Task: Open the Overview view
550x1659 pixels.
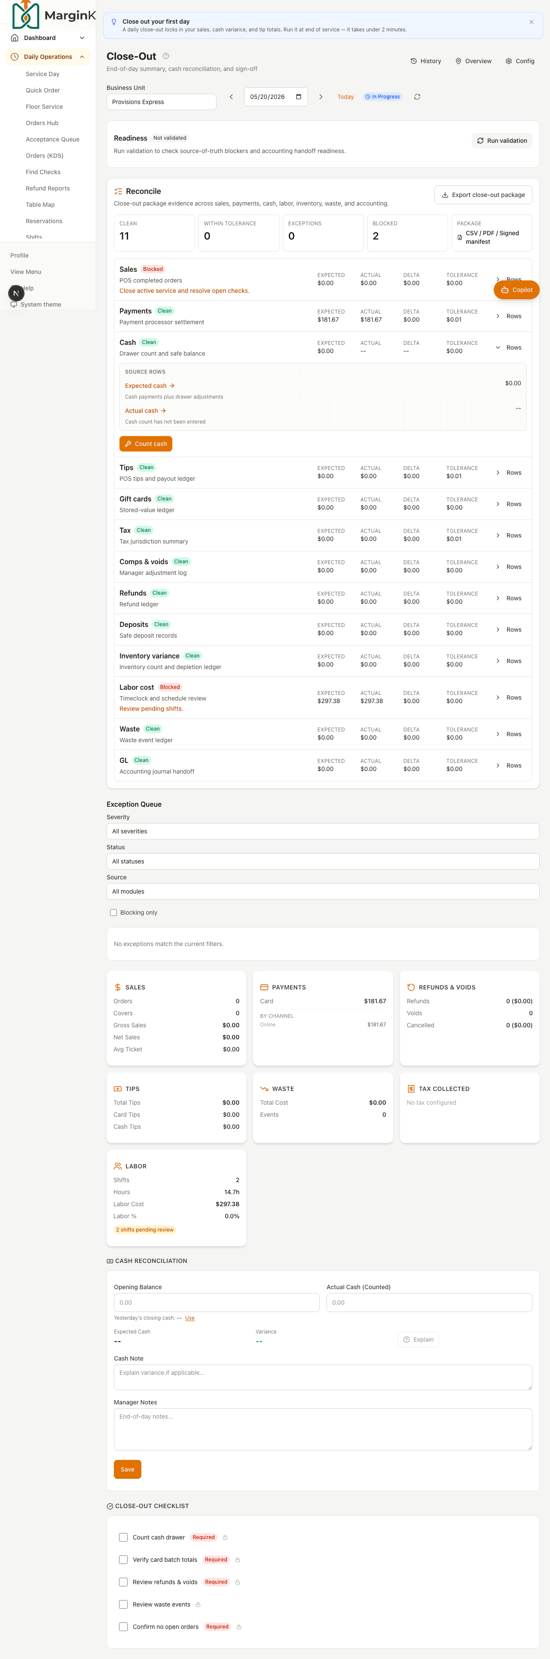Action: 474,61
